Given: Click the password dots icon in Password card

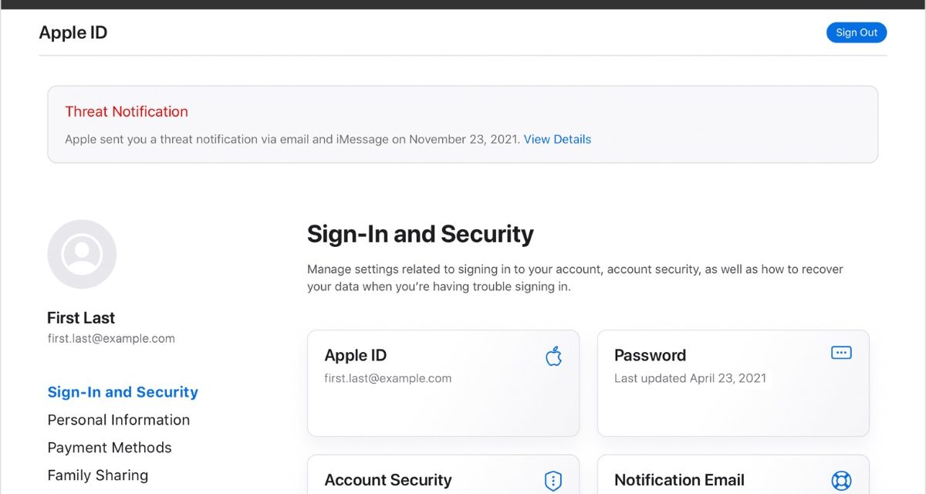Looking at the screenshot, I should tap(840, 353).
